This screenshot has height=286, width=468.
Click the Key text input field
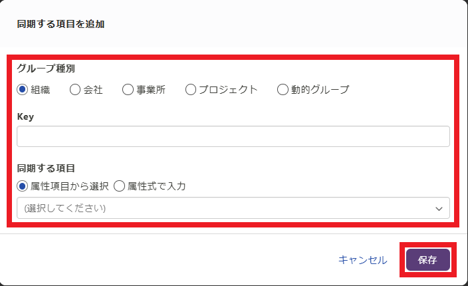tap(233, 136)
